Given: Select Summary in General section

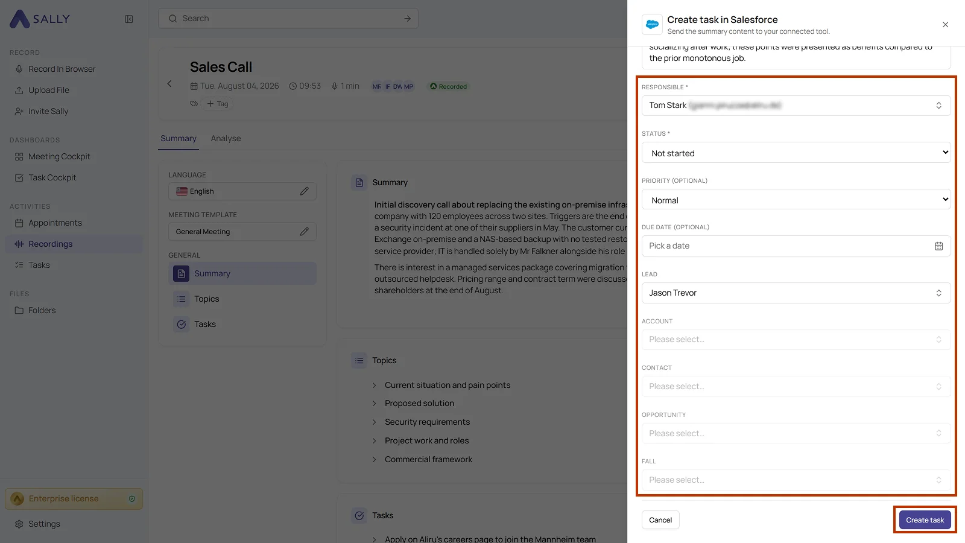Looking at the screenshot, I should coord(242,274).
